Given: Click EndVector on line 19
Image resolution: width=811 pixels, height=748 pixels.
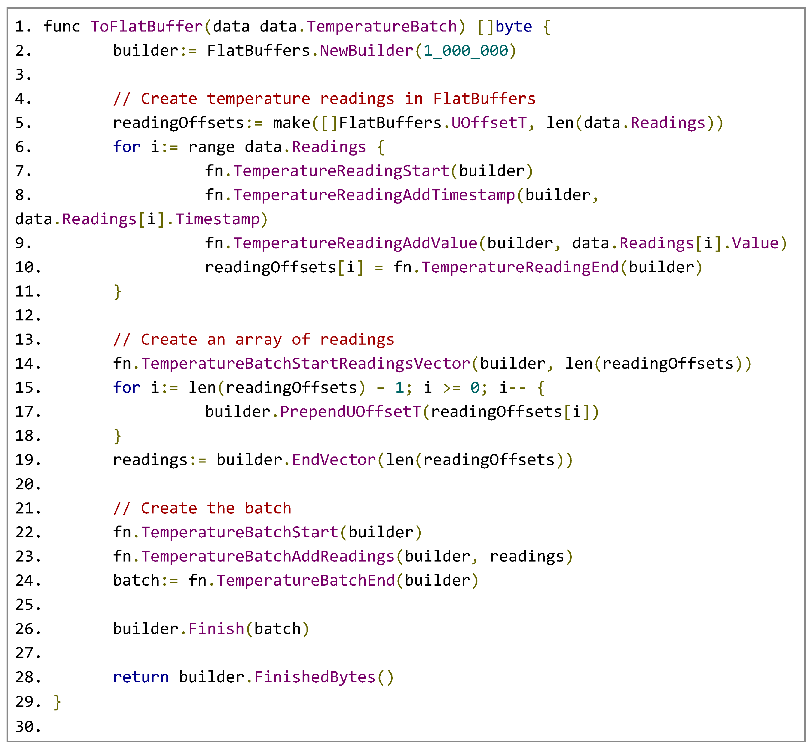Looking at the screenshot, I should click(334, 460).
